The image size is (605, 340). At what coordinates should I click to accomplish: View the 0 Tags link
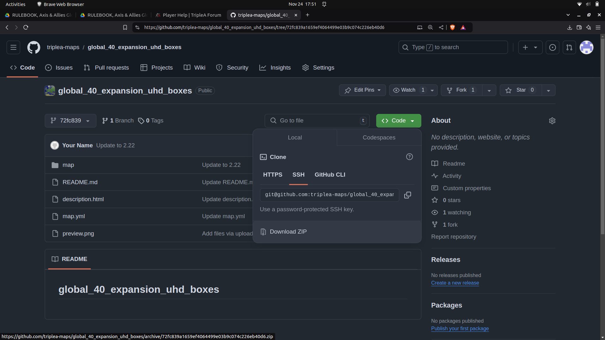(151, 121)
